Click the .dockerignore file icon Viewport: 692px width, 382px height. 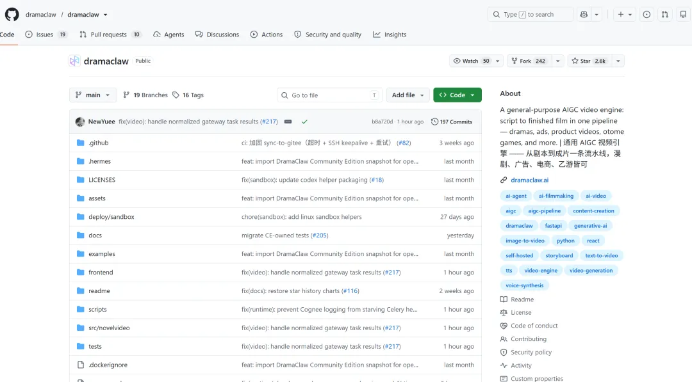point(80,365)
